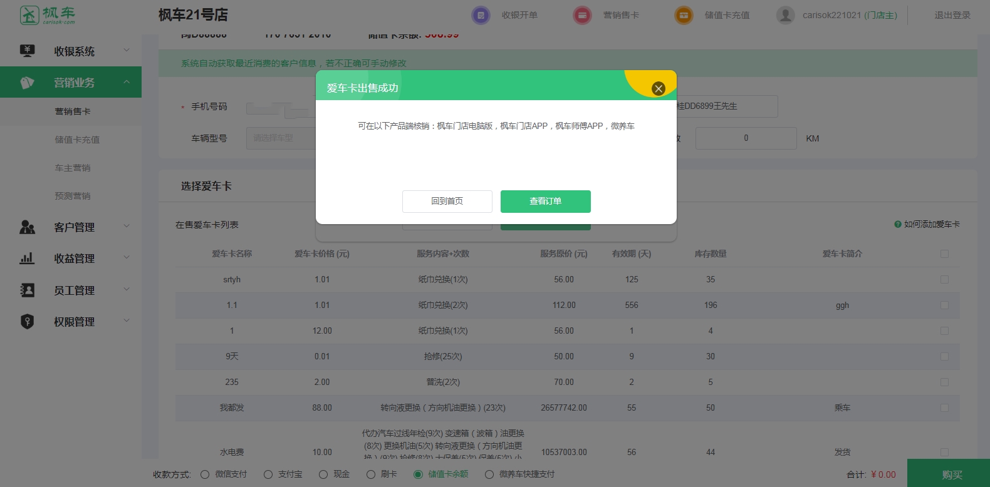This screenshot has width=990, height=487.
Task: Click the 收益管理 chart icon
Action: pyautogui.click(x=27, y=259)
